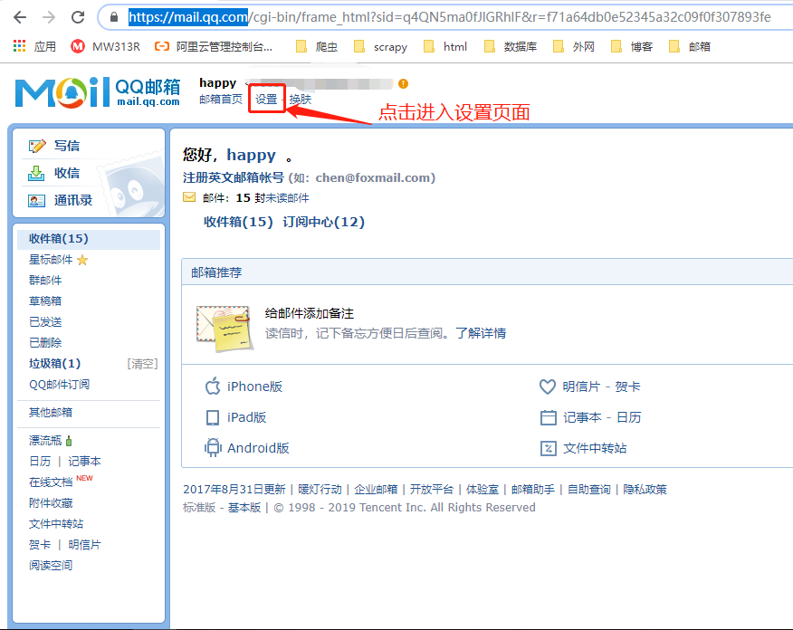Viewport: 793px width, 630px height.
Task: Click the tablet icon for iPad版
Action: point(213,417)
